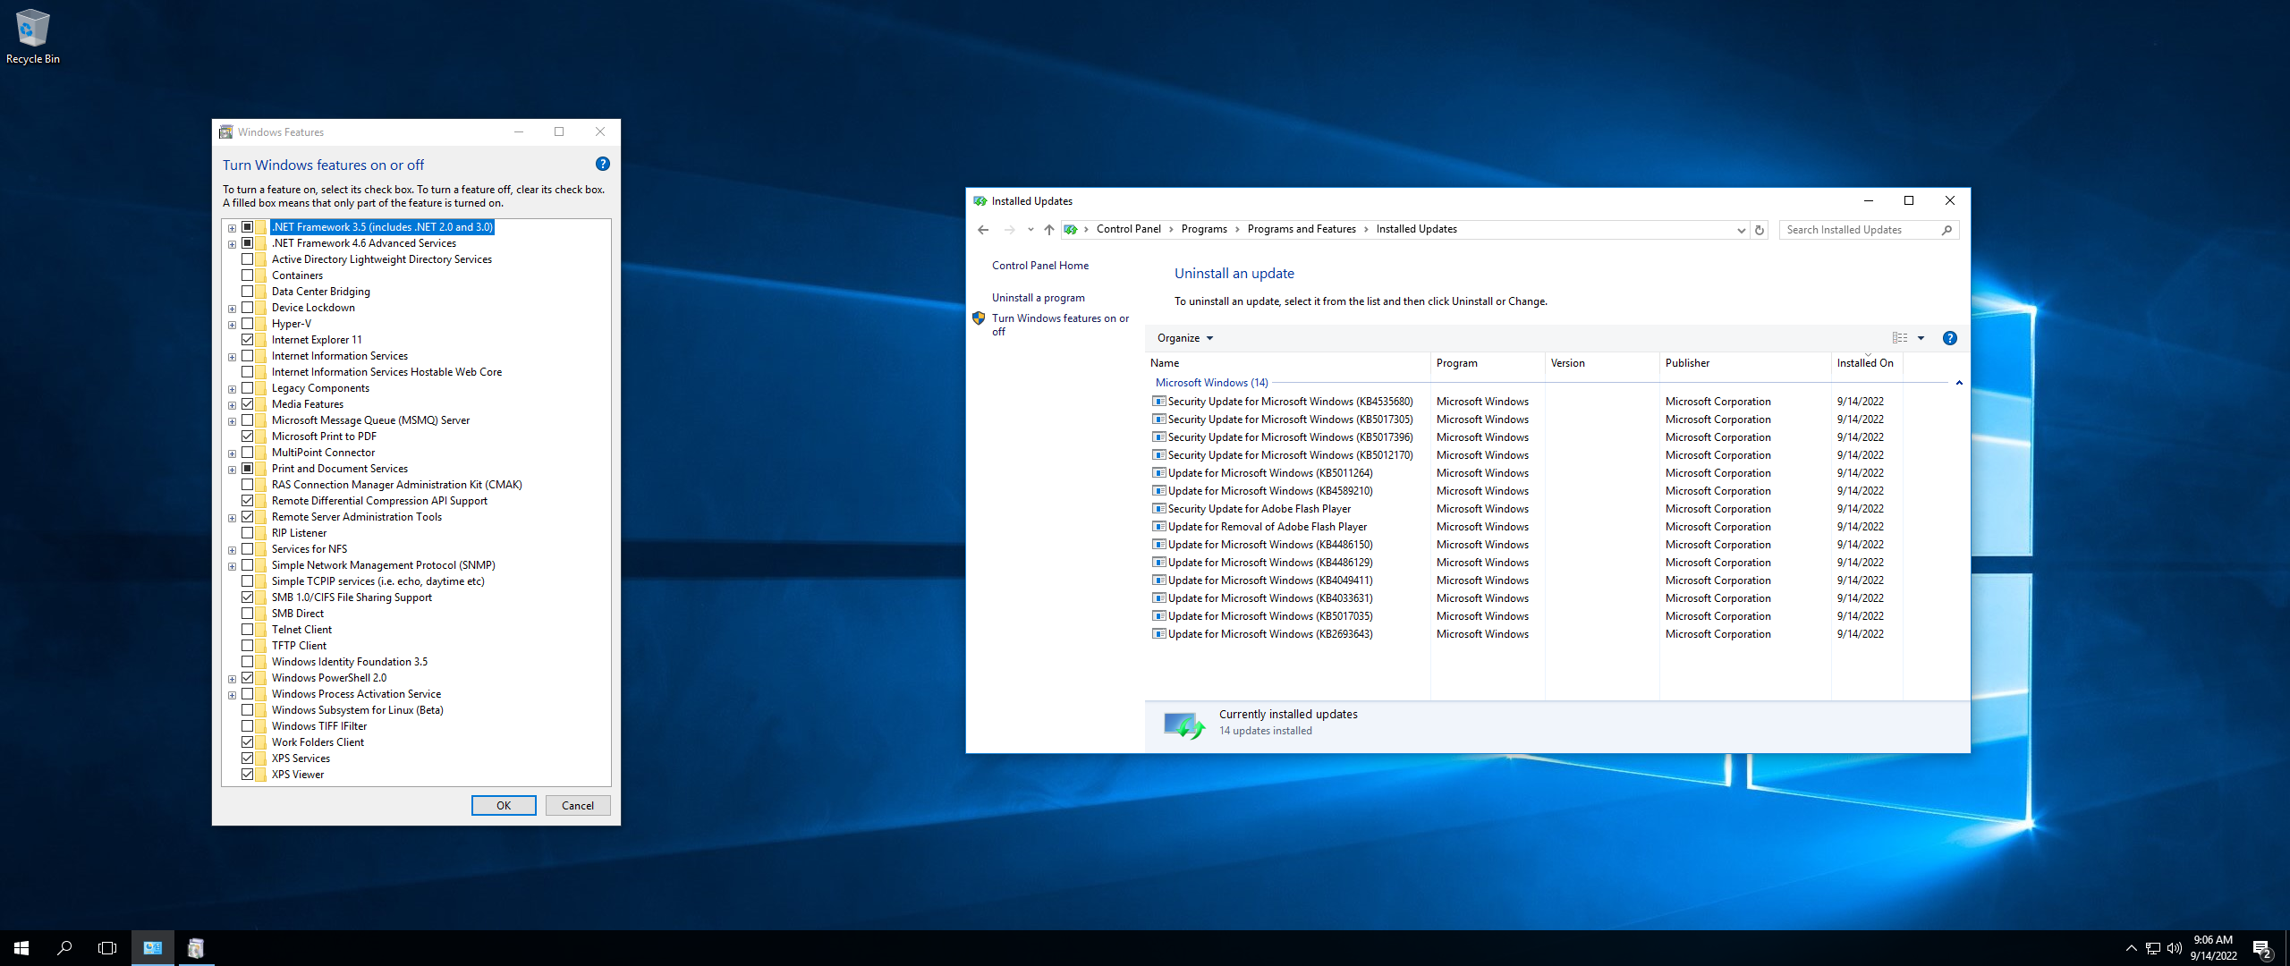Viewport: 2290px width, 966px height.
Task: Open help in Installed Updates toolbar
Action: pos(1949,338)
